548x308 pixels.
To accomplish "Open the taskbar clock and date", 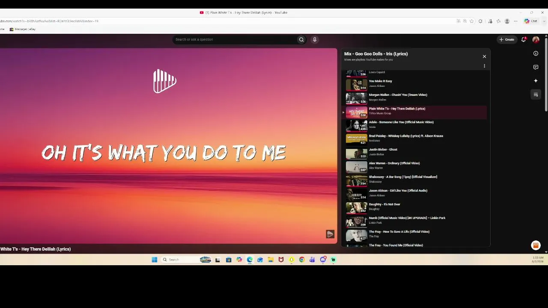I will (538, 260).
